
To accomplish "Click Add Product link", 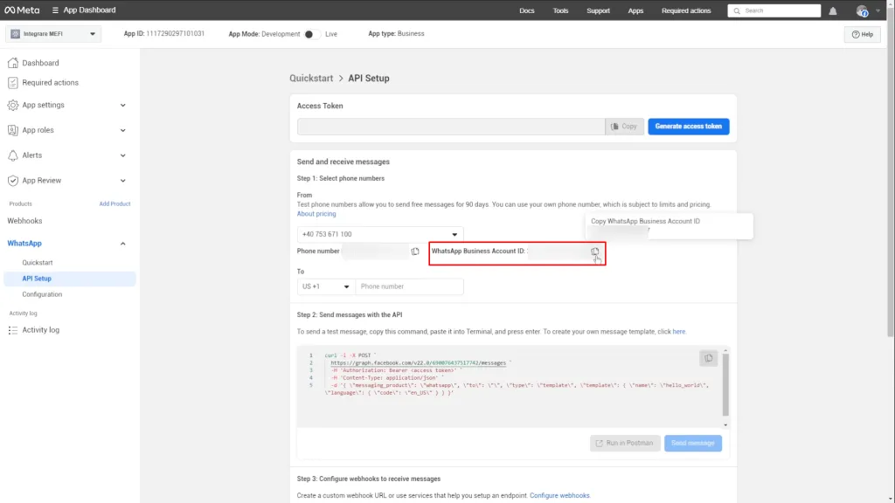I will tap(114, 203).
